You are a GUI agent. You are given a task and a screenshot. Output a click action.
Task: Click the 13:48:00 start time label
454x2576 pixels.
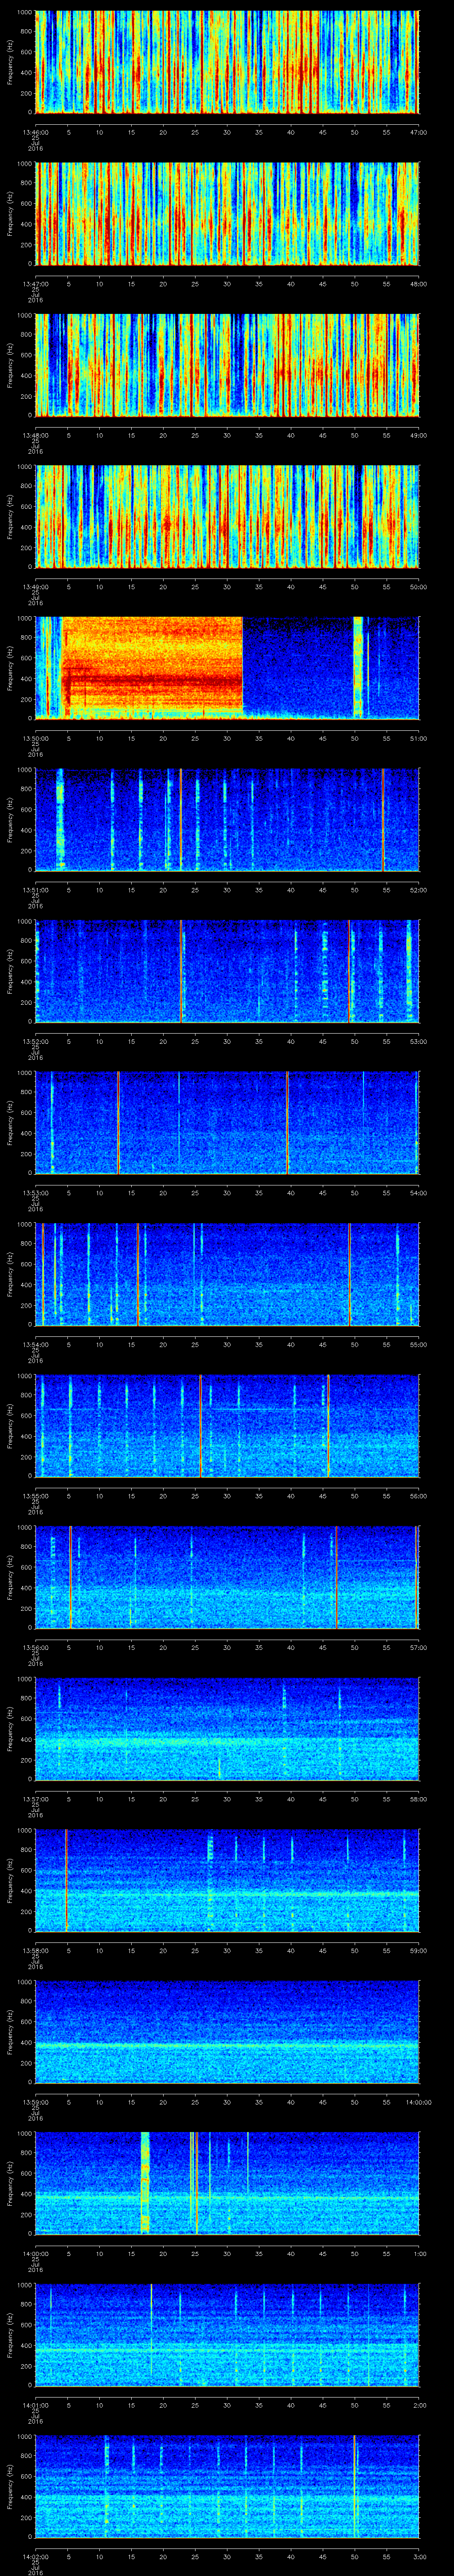(36, 435)
